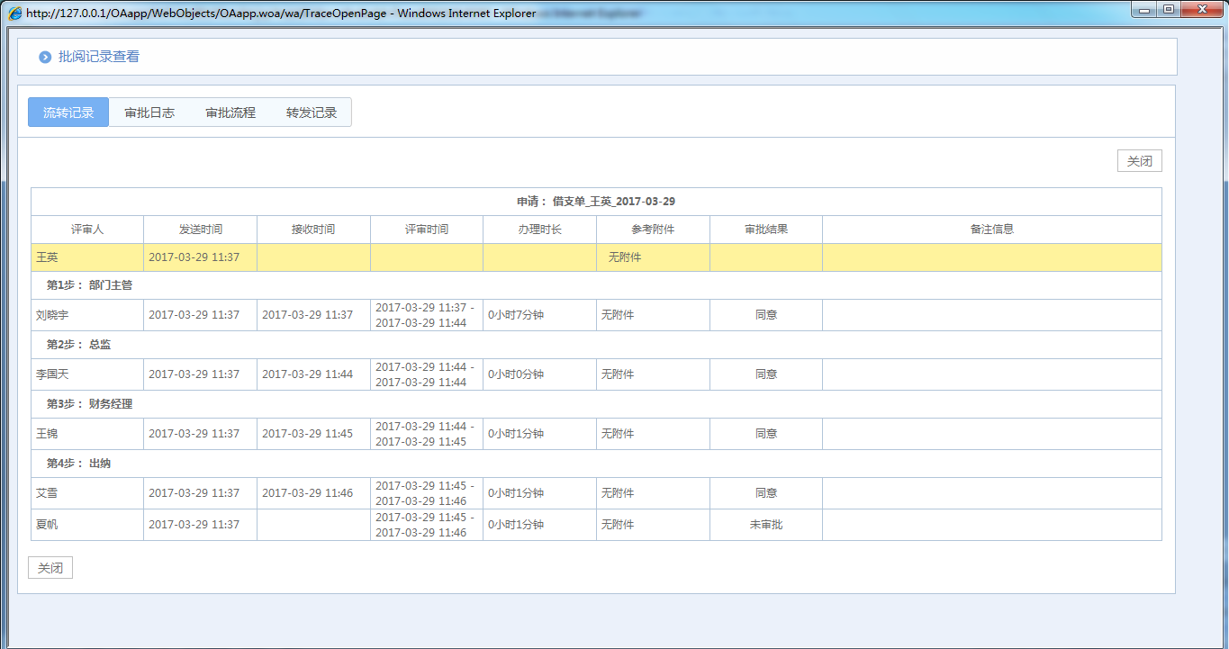
Task: Click the 未审批 result for 夏帆
Action: (766, 524)
